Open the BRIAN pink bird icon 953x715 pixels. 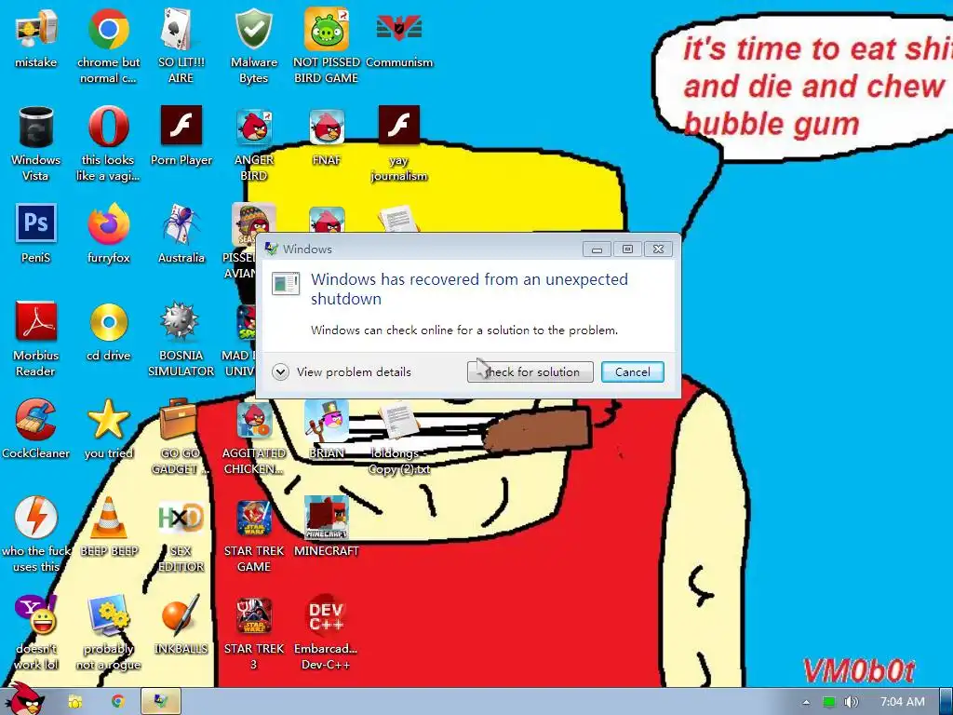[x=327, y=421]
